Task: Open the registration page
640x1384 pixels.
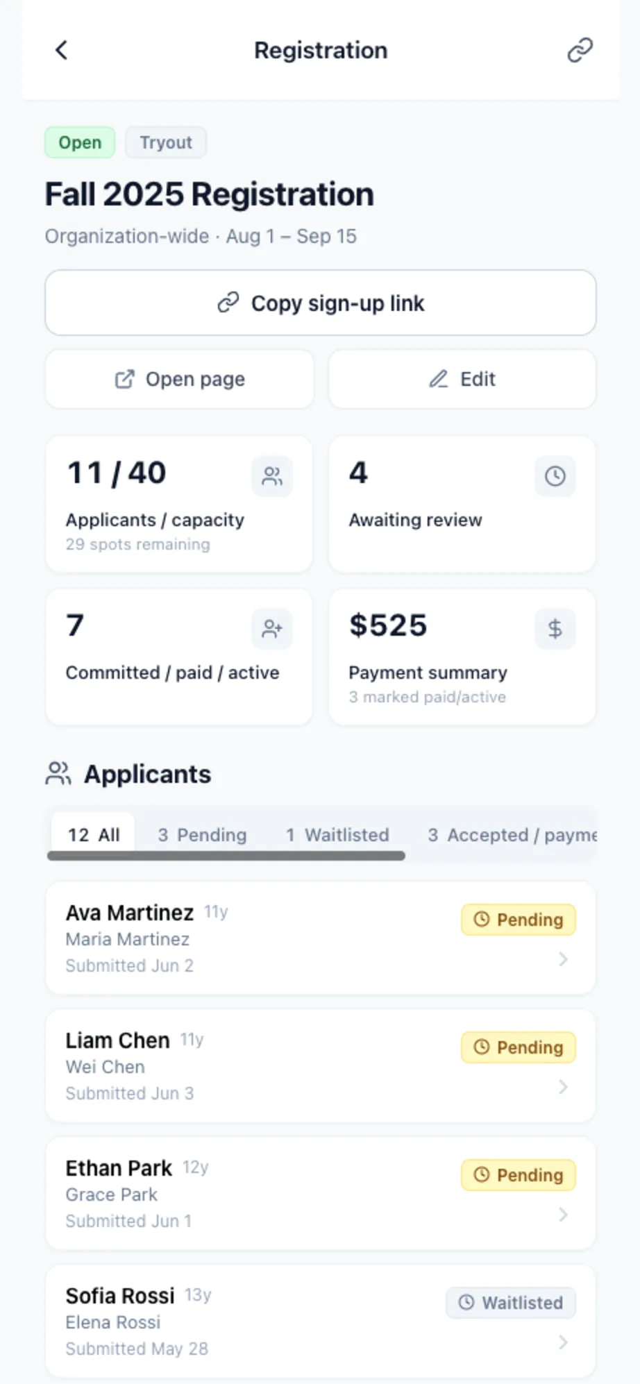Action: 179,379
